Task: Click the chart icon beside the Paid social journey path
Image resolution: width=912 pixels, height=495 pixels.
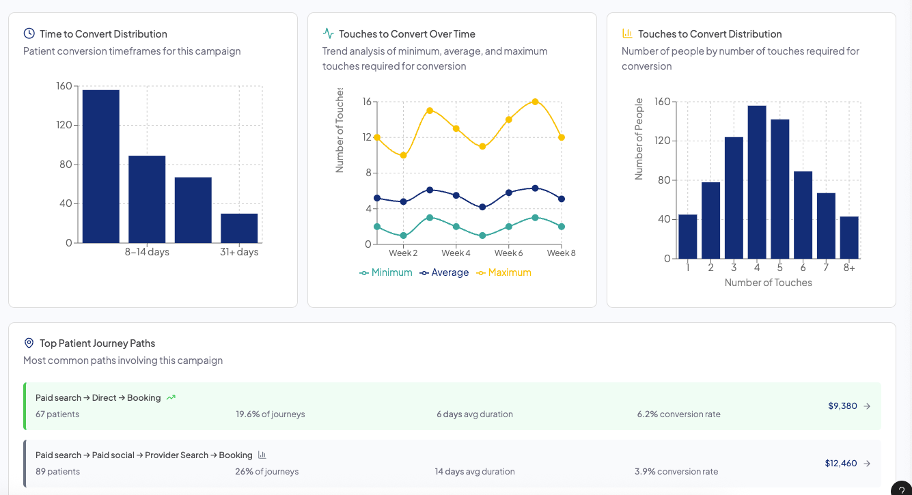Action: click(262, 455)
